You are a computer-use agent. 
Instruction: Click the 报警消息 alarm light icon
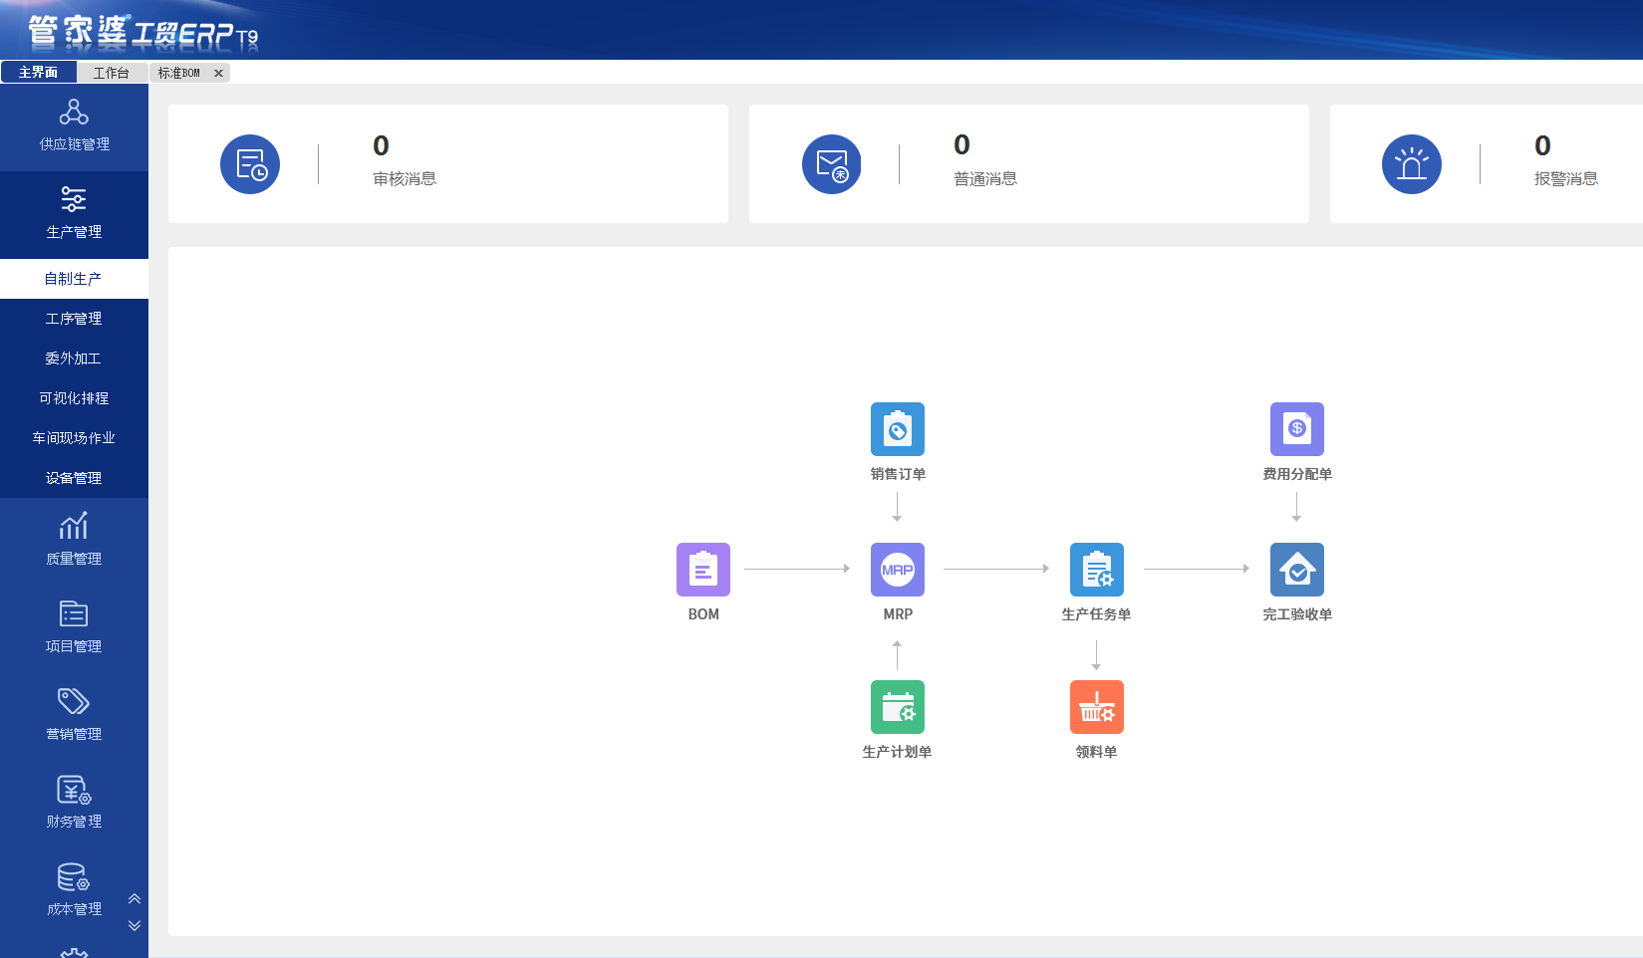(1412, 164)
